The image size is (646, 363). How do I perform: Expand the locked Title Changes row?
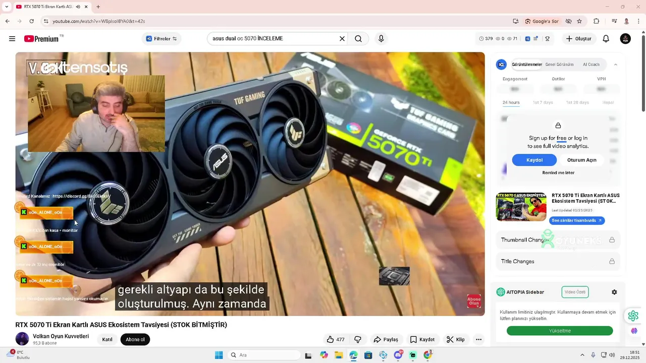pyautogui.click(x=558, y=261)
